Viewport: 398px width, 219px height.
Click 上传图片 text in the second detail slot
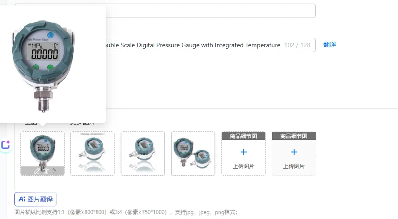click(294, 166)
